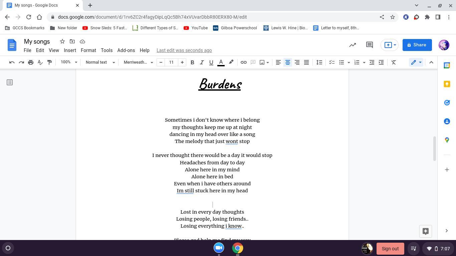This screenshot has width=456, height=256.
Task: Open the Edit menu
Action: point(40,50)
